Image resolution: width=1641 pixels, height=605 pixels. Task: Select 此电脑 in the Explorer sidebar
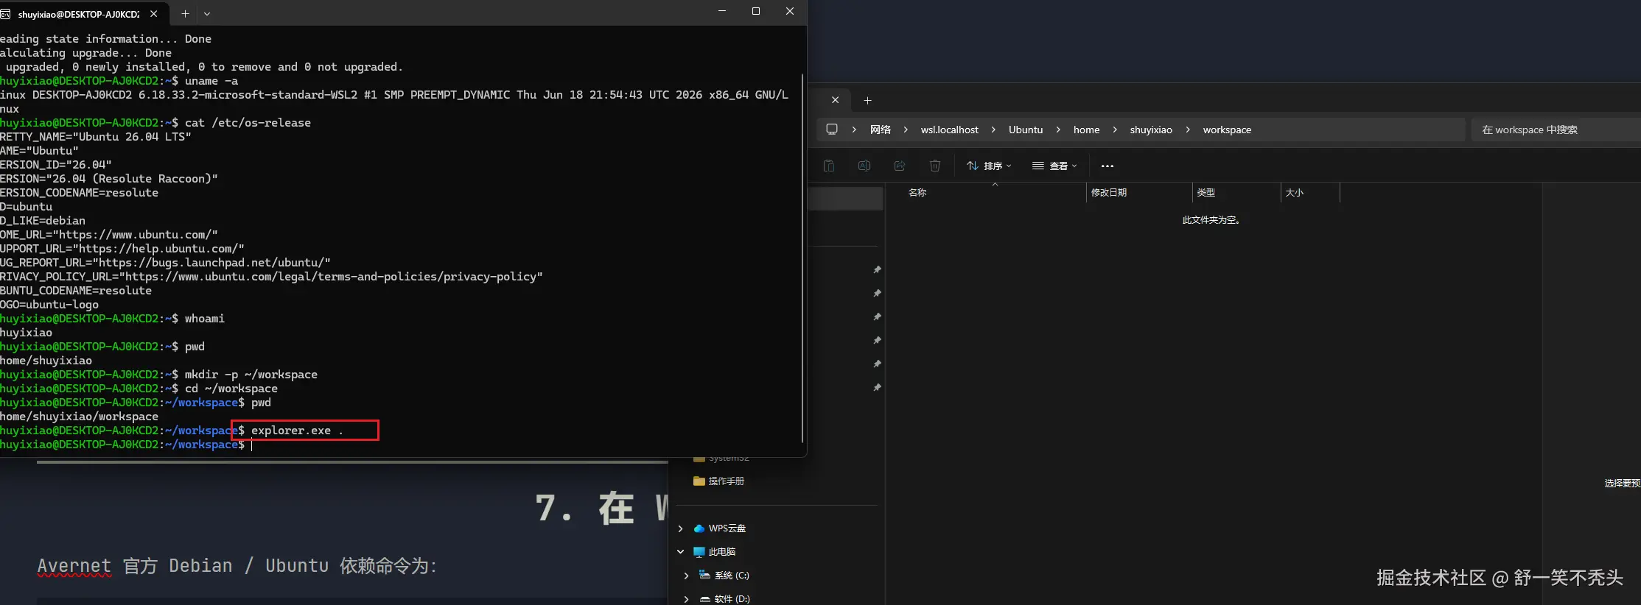click(722, 552)
